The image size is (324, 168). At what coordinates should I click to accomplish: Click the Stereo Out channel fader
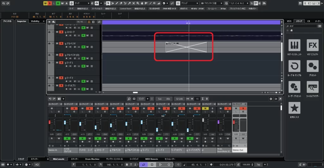point(234,126)
